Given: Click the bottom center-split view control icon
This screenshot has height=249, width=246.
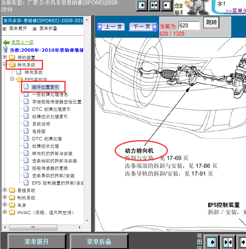Looking at the screenshot, I should 228,242.
